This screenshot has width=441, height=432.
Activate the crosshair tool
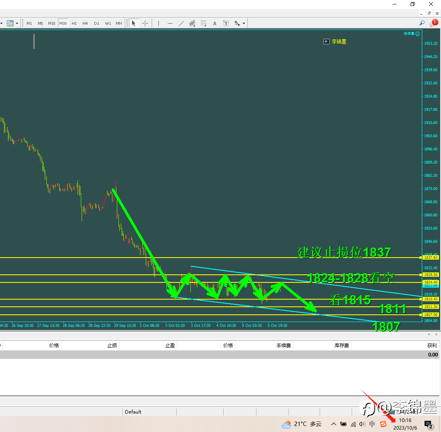pos(145,23)
